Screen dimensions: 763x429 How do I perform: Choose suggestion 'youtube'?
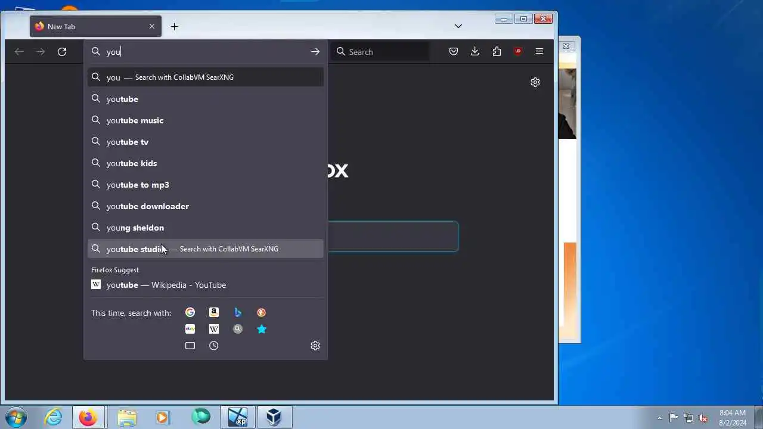206,99
